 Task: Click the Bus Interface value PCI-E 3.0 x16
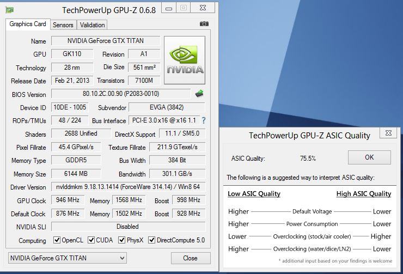164,120
